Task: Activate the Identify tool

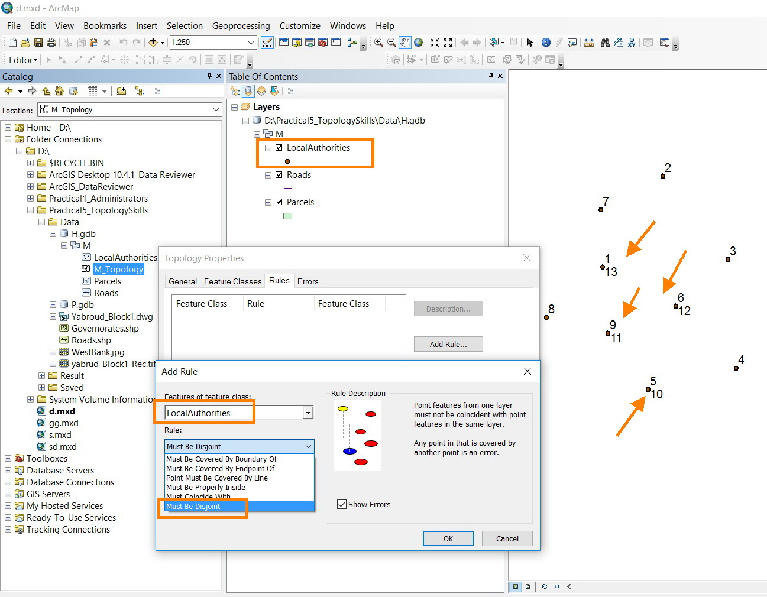Action: coord(546,43)
